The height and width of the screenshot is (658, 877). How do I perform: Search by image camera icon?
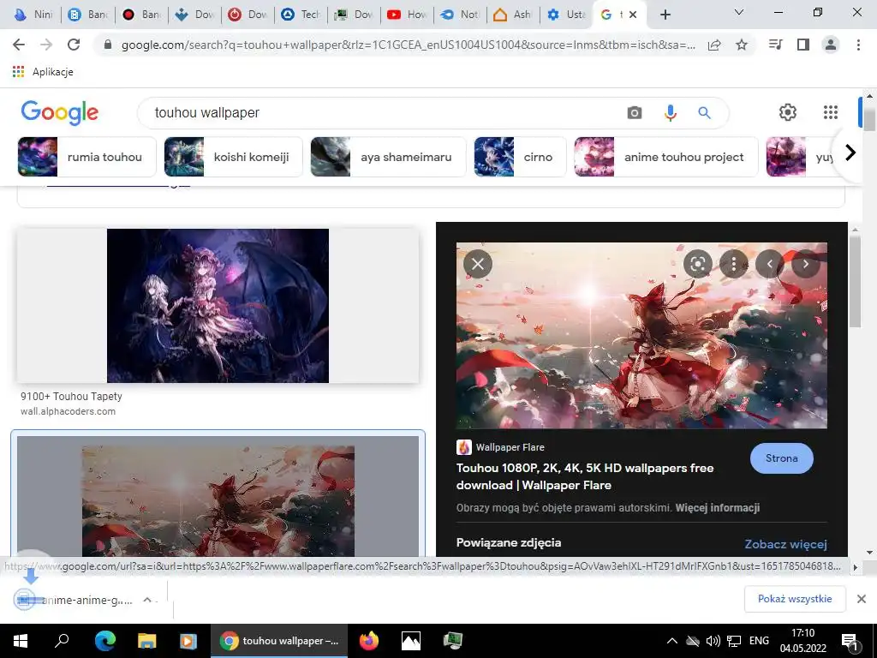coord(635,113)
